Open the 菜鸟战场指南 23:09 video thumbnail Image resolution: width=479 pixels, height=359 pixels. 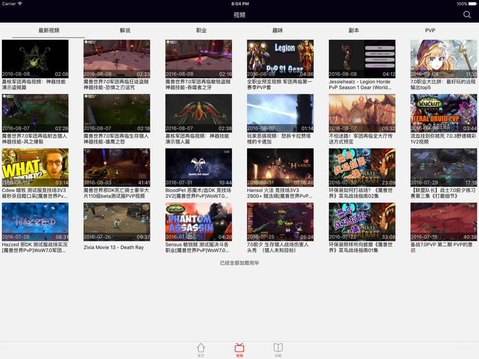point(362,168)
